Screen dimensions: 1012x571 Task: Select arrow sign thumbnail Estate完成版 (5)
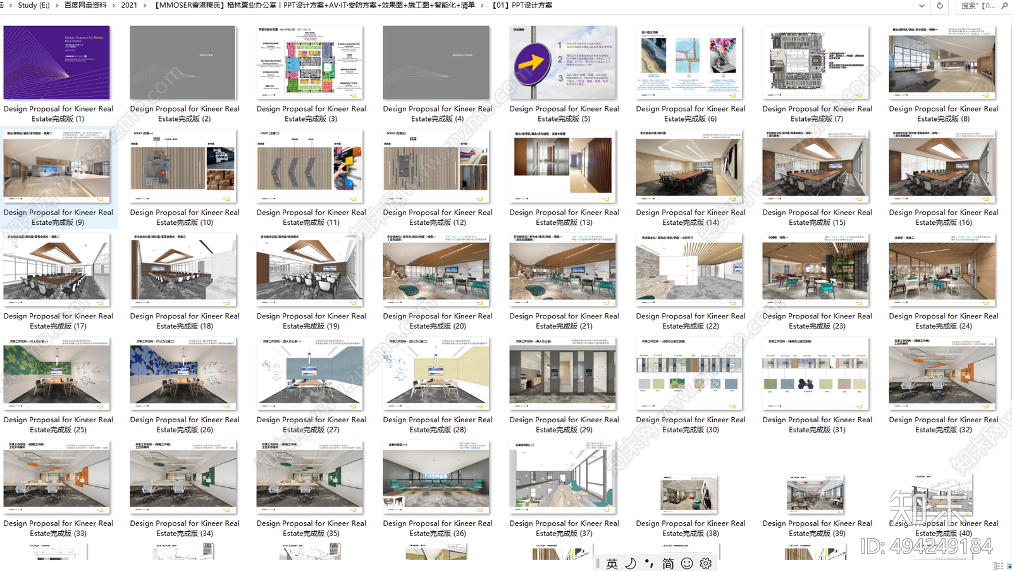(563, 62)
